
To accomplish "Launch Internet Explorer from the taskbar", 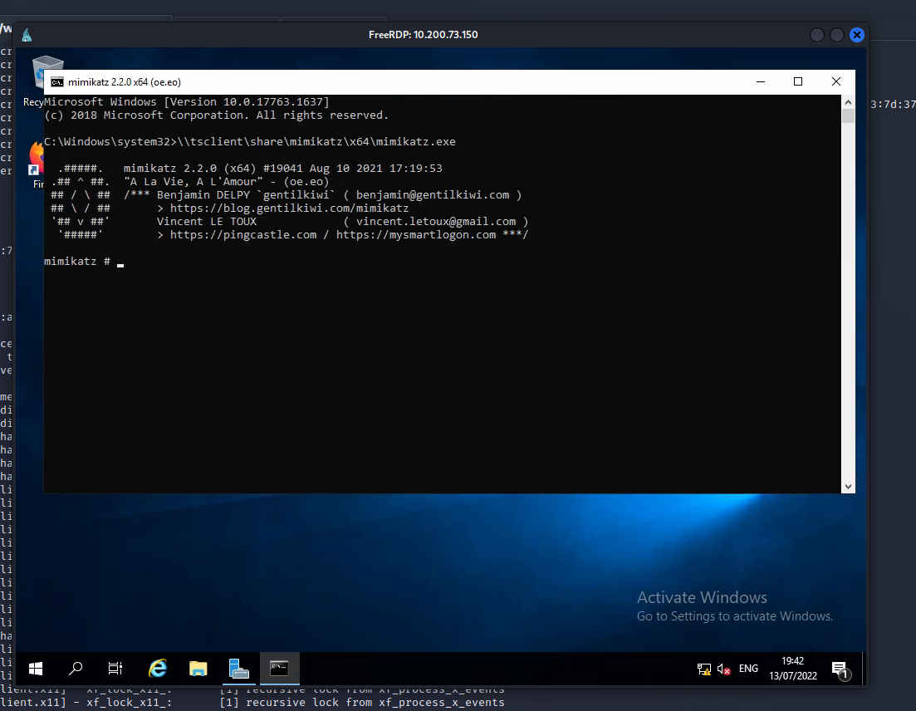I will [x=158, y=669].
